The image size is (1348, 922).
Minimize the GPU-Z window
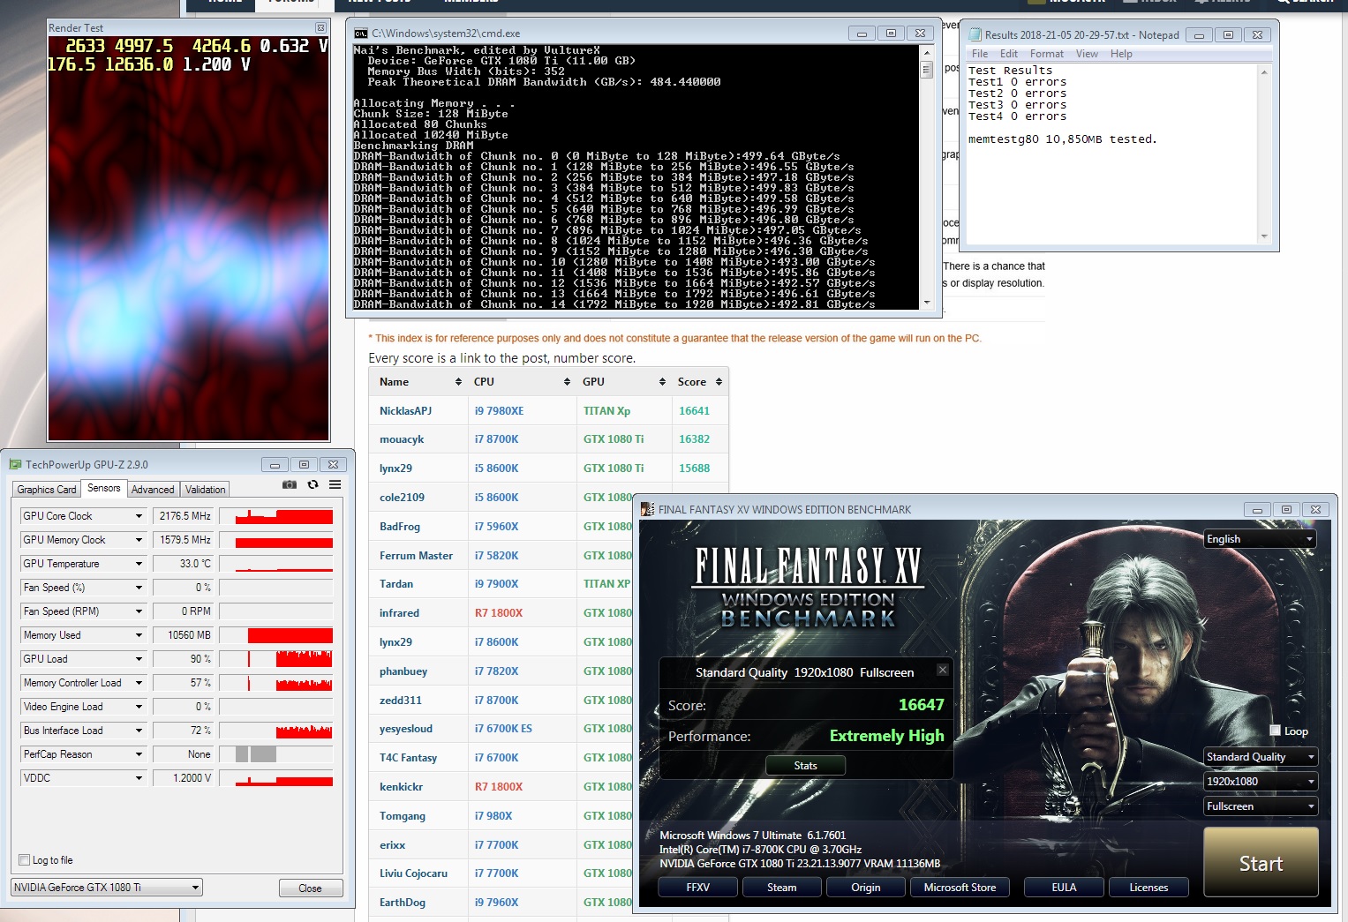coord(275,464)
